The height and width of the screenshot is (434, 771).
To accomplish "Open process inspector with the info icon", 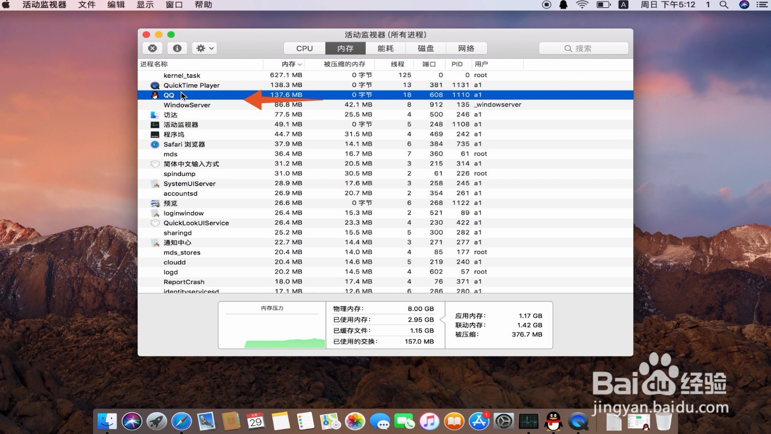I will (x=177, y=48).
